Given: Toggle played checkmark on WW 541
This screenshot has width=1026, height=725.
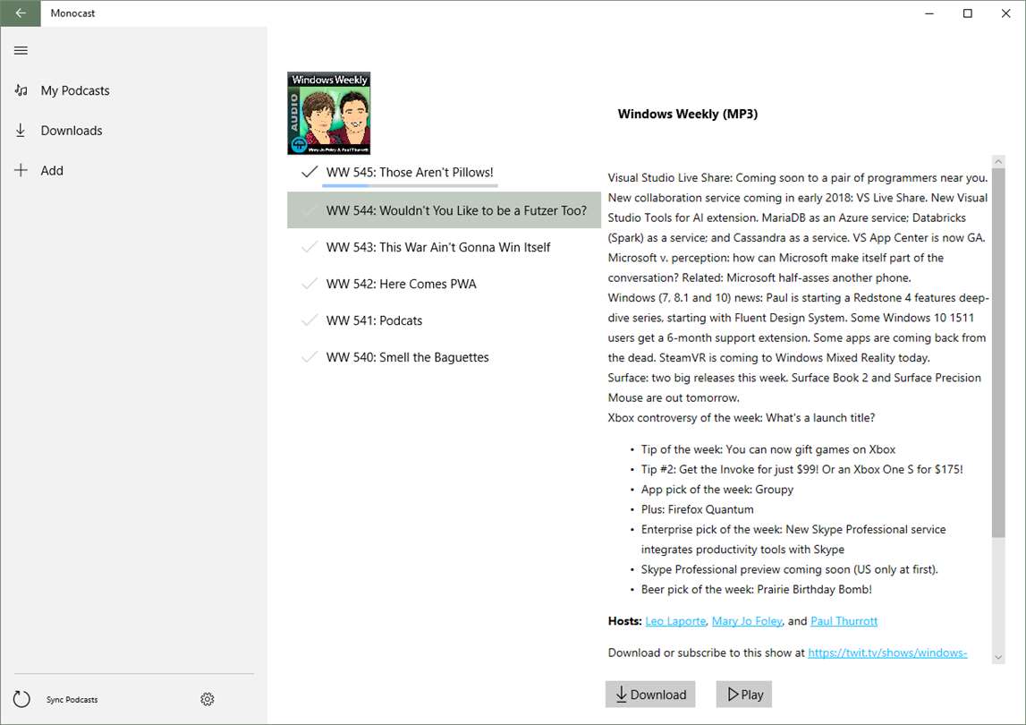Looking at the screenshot, I should point(309,320).
